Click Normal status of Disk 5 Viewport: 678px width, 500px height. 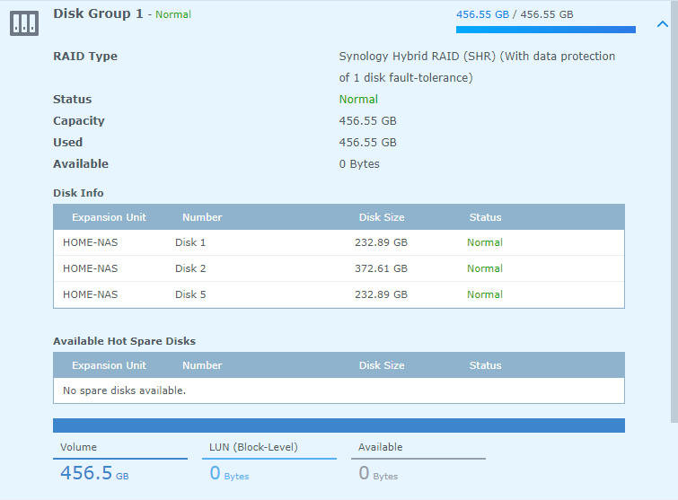(485, 294)
